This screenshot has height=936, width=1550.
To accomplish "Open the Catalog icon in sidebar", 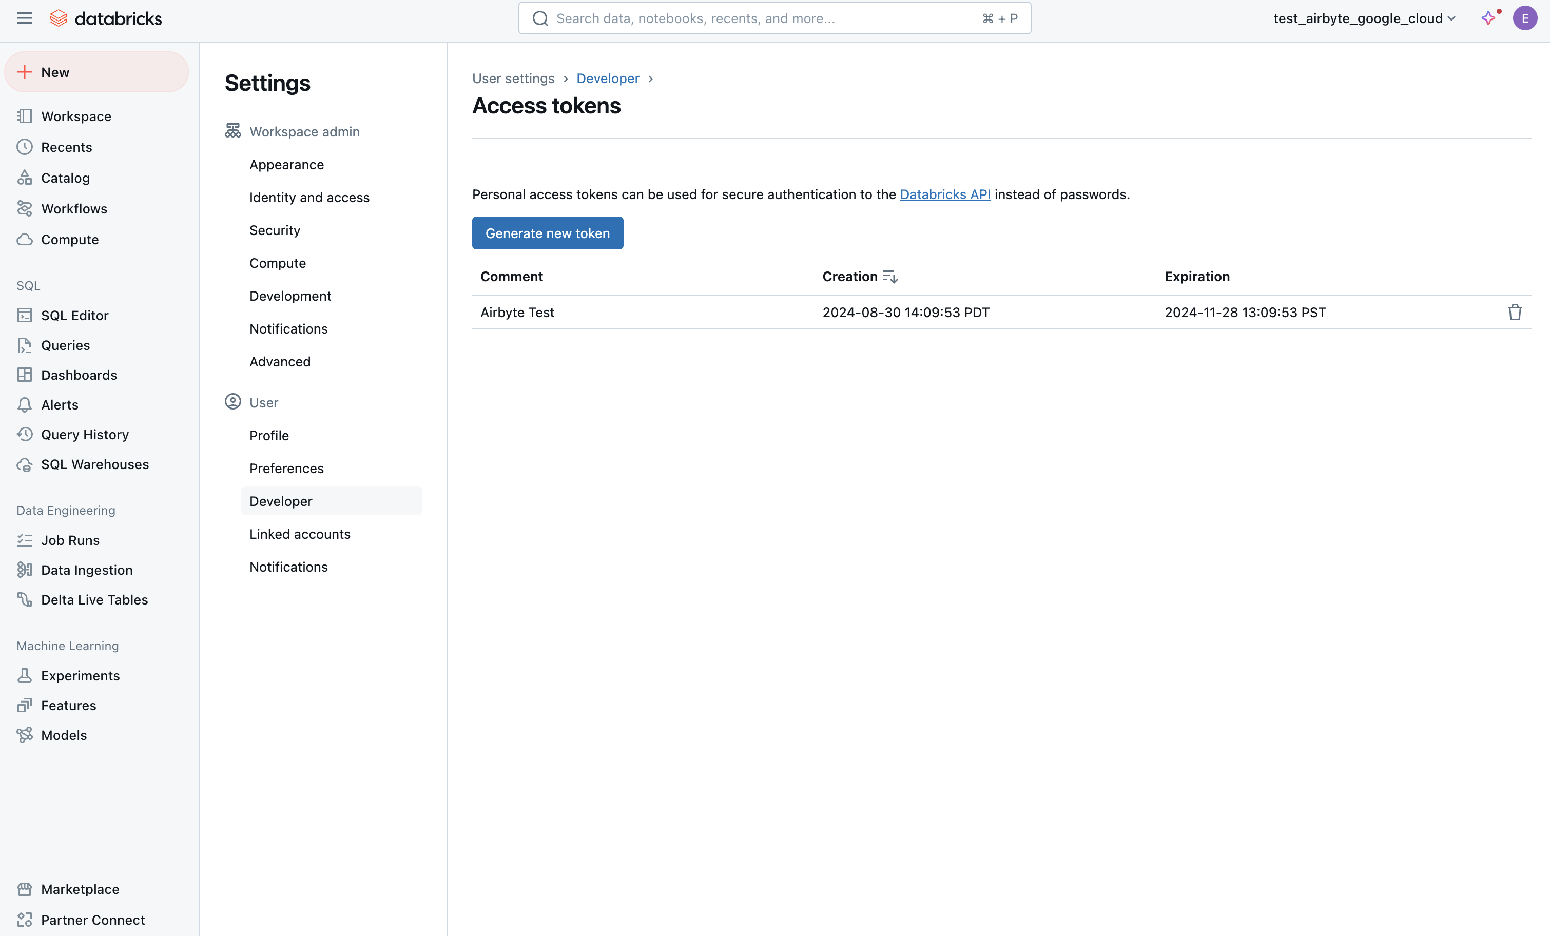I will click(25, 178).
